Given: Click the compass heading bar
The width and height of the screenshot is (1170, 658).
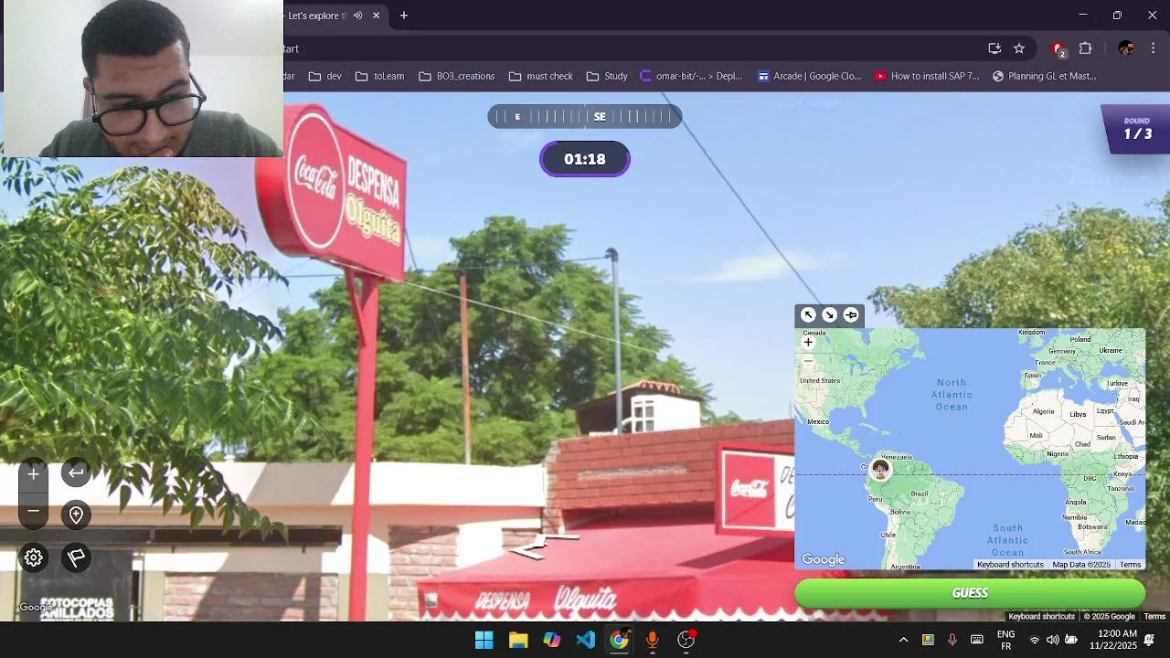Looking at the screenshot, I should tap(585, 117).
